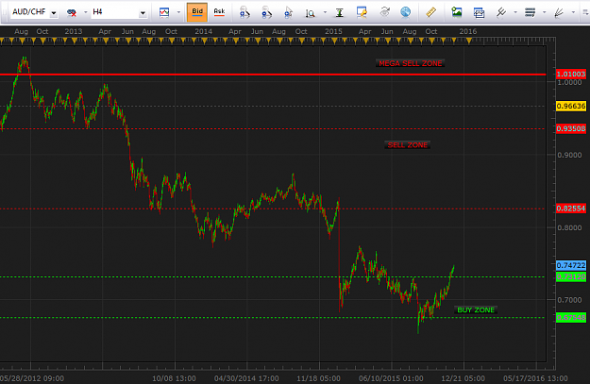The width and height of the screenshot is (590, 384).
Task: Click the 05/17/2016 13:00 date label
Action: click(535, 378)
